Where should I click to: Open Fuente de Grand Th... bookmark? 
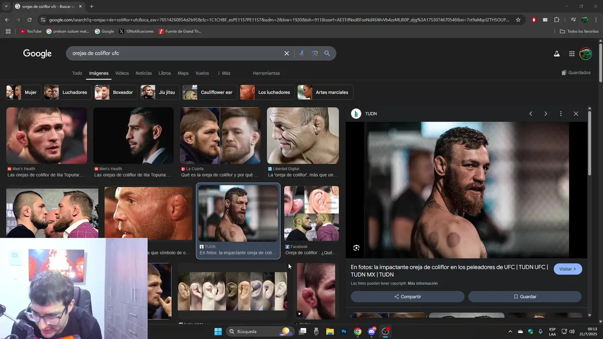tap(180, 32)
